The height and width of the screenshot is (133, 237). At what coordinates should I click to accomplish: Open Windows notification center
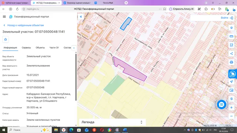232,130
